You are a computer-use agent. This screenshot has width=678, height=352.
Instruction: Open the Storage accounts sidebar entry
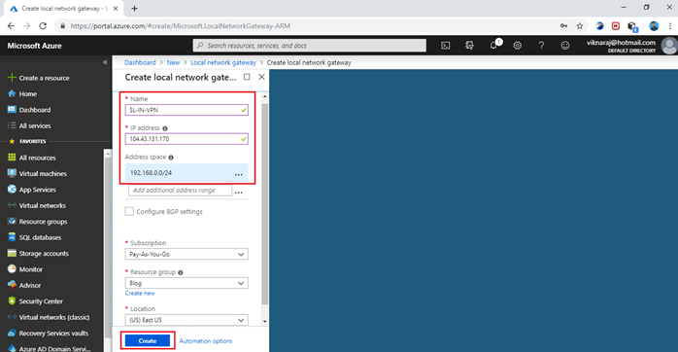[x=44, y=253]
